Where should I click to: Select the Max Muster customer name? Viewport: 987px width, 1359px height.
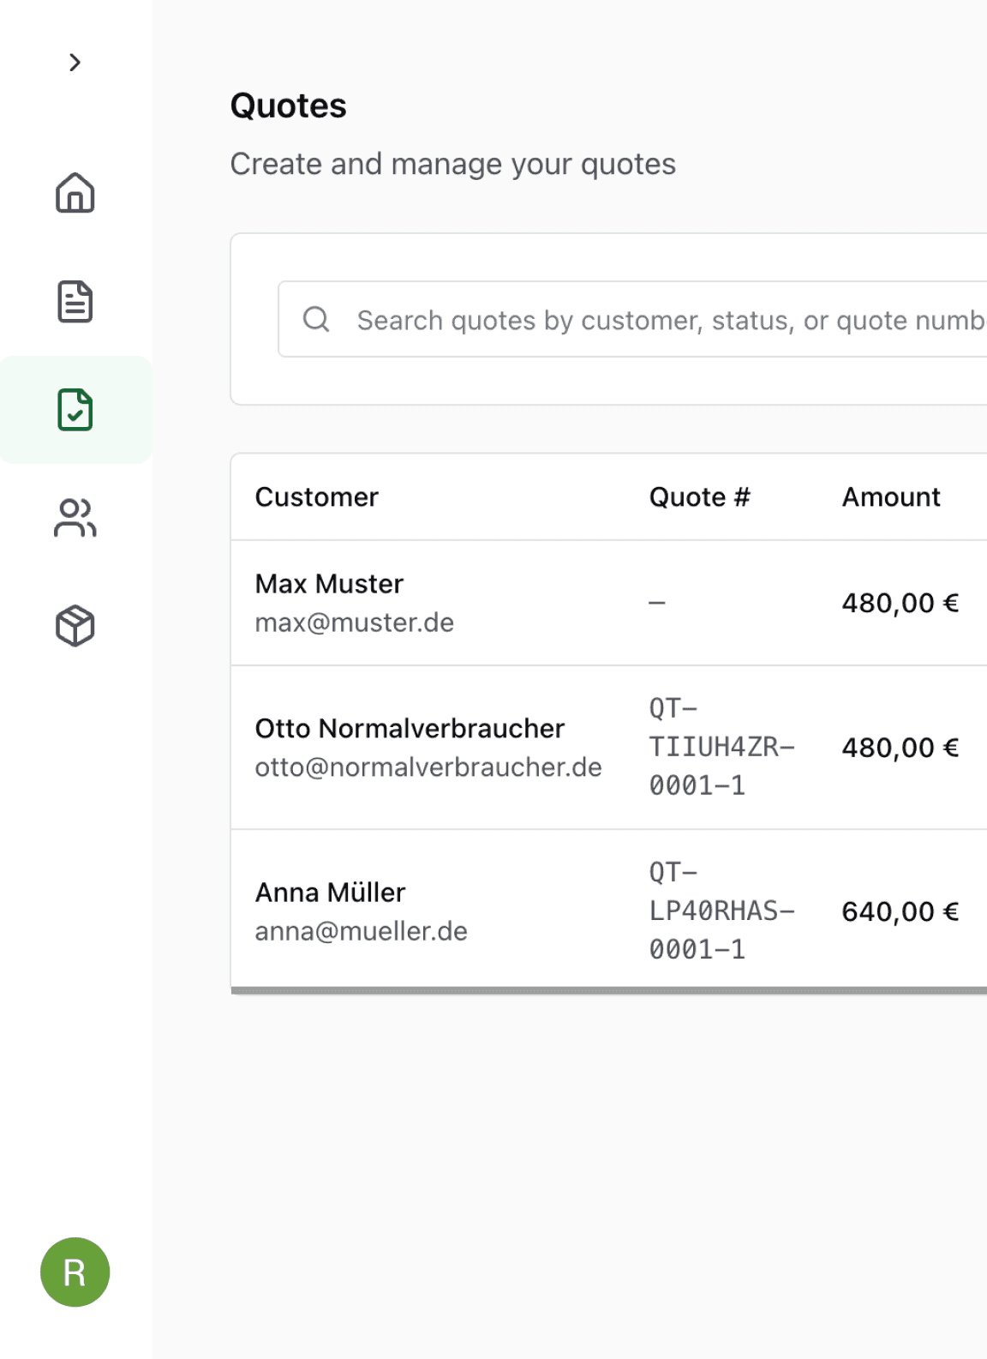pos(329,584)
